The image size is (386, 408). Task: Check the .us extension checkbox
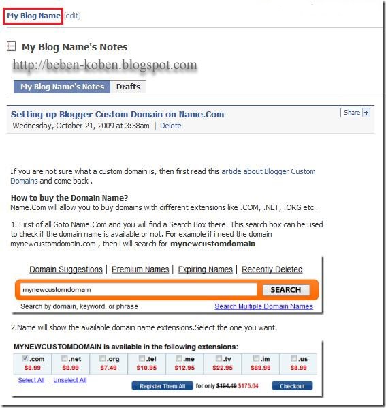(293, 358)
